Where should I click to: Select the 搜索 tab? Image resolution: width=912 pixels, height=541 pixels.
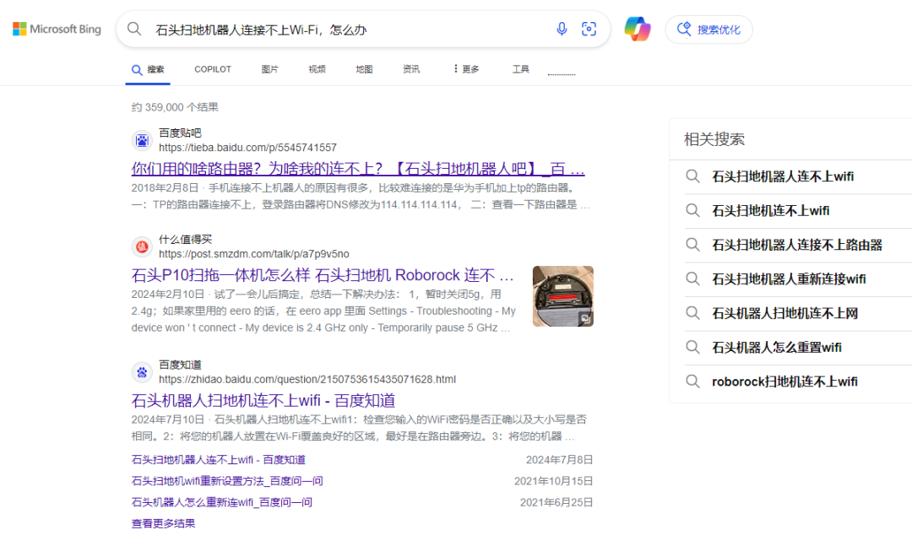pyautogui.click(x=148, y=70)
